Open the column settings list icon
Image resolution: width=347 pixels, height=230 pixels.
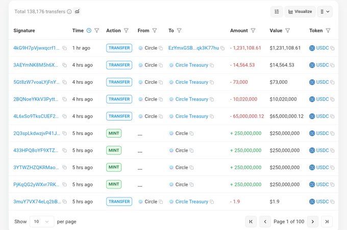pyautogui.click(x=277, y=12)
